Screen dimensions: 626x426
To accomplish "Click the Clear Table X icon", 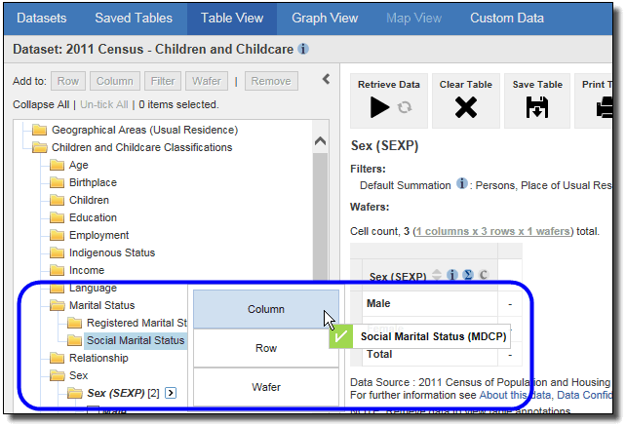I will tap(465, 107).
